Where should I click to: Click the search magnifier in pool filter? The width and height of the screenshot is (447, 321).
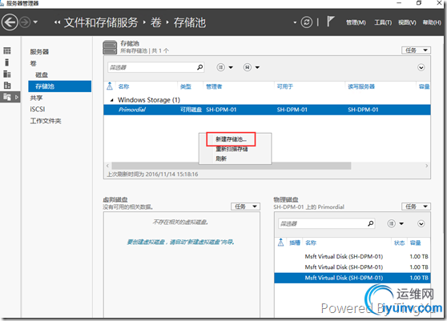[x=200, y=67]
